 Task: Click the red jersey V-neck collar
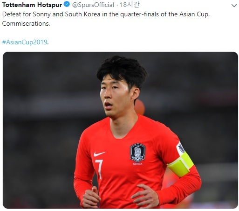click(x=123, y=129)
